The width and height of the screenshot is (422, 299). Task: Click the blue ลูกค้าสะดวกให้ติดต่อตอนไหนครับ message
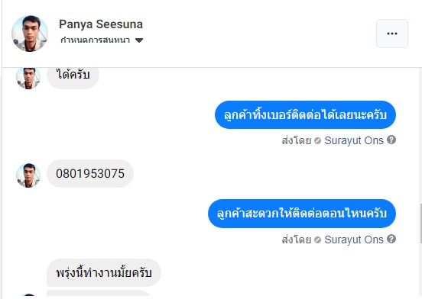click(x=302, y=214)
